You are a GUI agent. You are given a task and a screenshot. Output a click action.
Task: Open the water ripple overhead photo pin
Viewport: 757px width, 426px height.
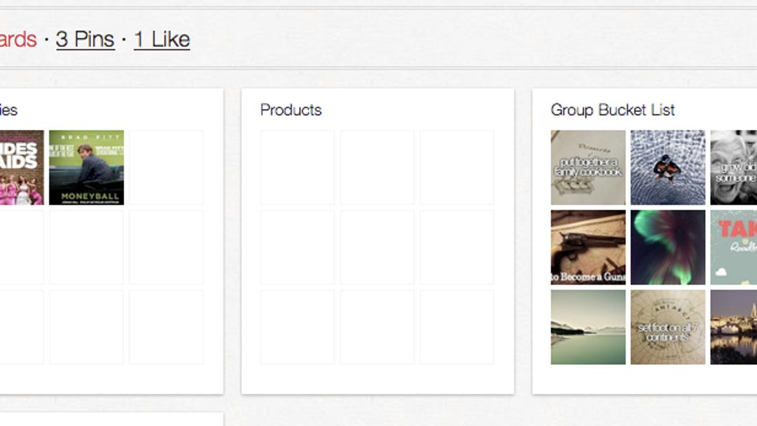668,168
